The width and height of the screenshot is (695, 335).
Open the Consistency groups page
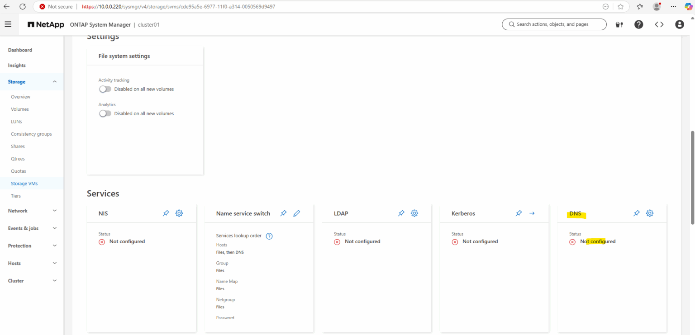click(31, 133)
